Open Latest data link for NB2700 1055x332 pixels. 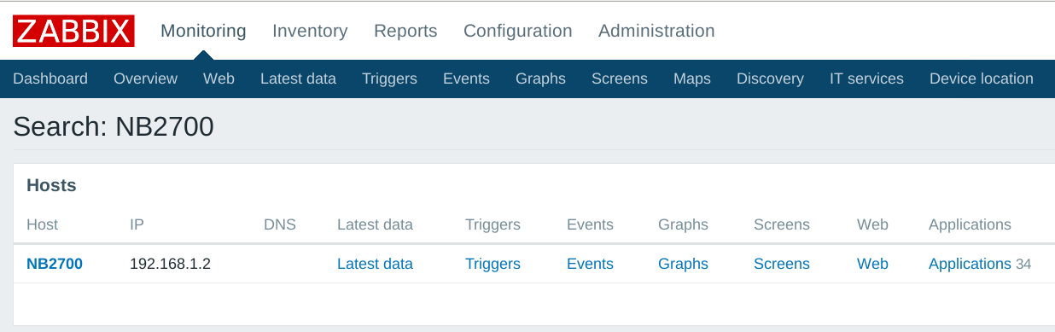pos(375,264)
